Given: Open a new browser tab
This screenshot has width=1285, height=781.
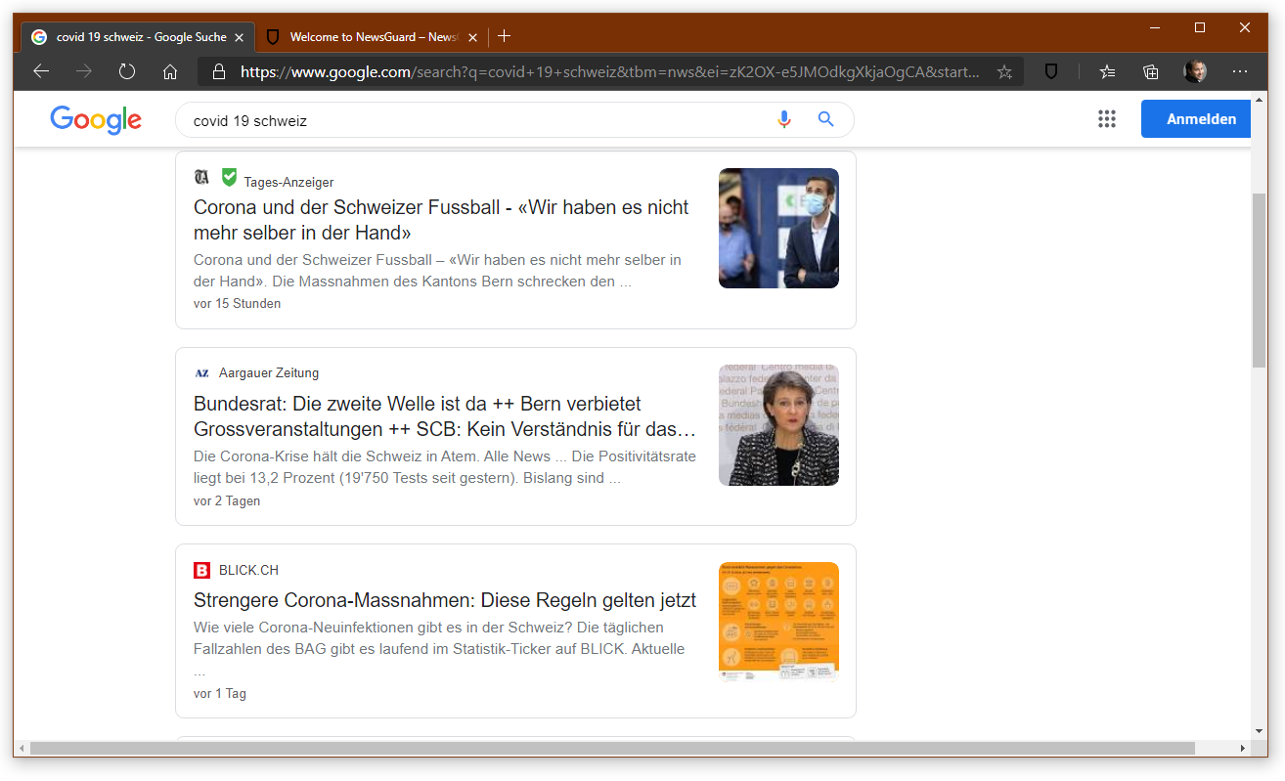Looking at the screenshot, I should (504, 36).
